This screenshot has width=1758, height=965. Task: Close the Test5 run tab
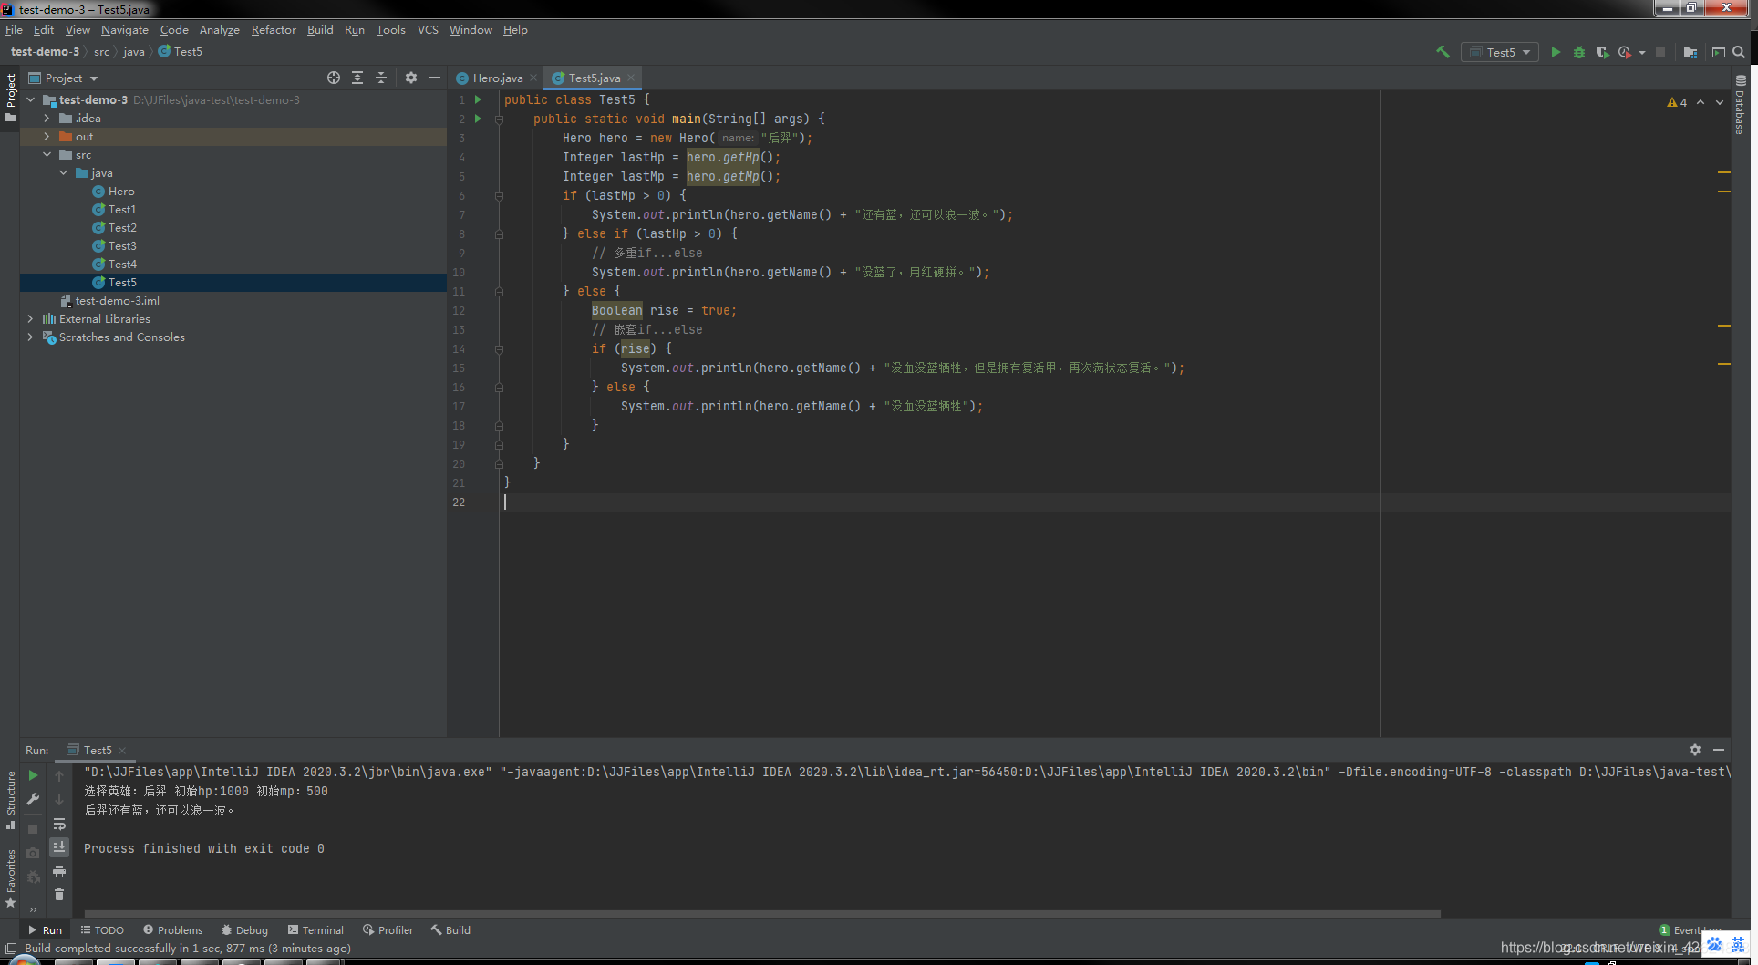122,751
